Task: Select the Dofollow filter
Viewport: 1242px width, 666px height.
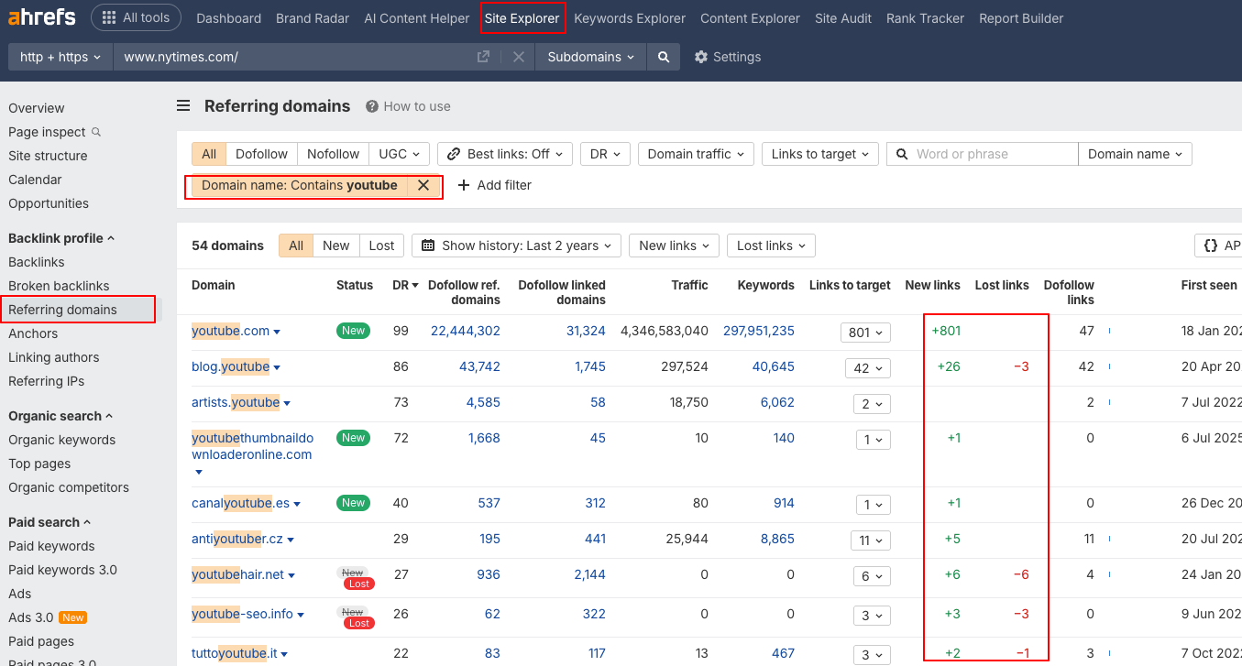Action: pyautogui.click(x=261, y=154)
